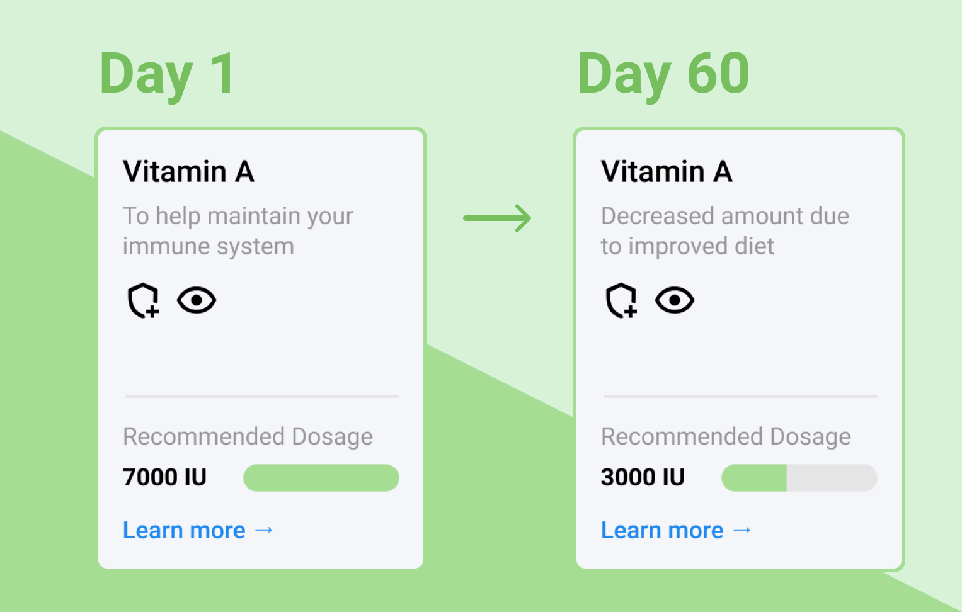Viewport: 962px width, 612px height.
Task: Click the 3000 IU dosage value
Action: 643,477
